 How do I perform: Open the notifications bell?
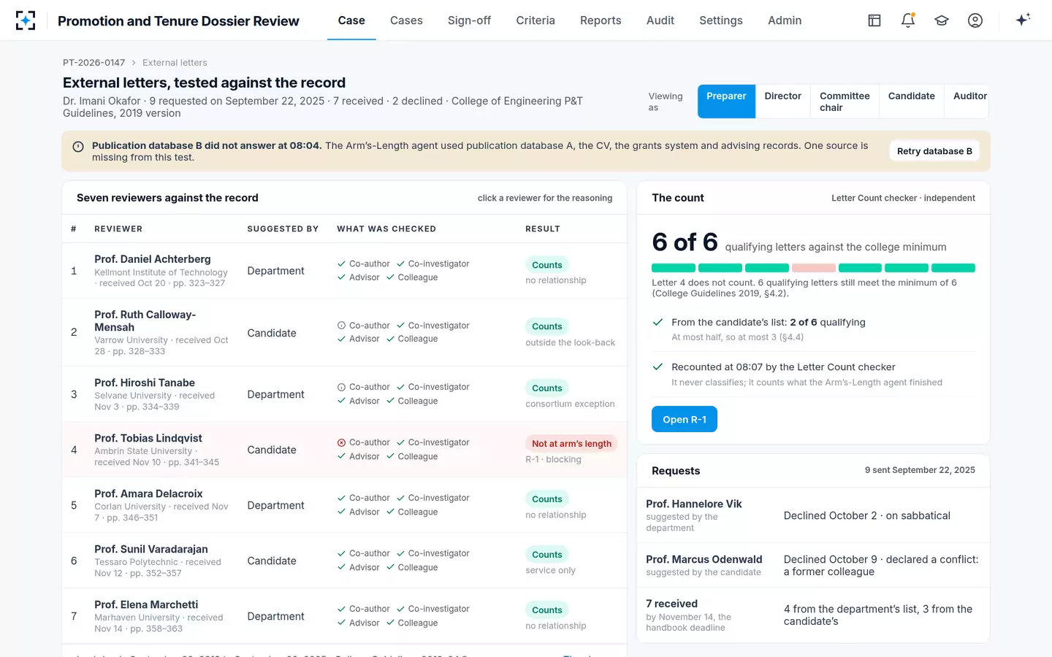[908, 20]
